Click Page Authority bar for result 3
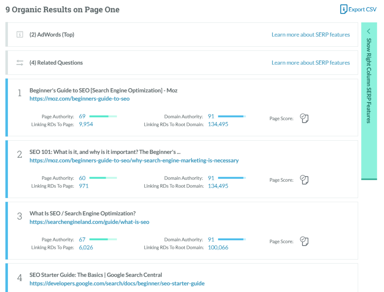The height and width of the screenshot is (292, 384). click(103, 239)
